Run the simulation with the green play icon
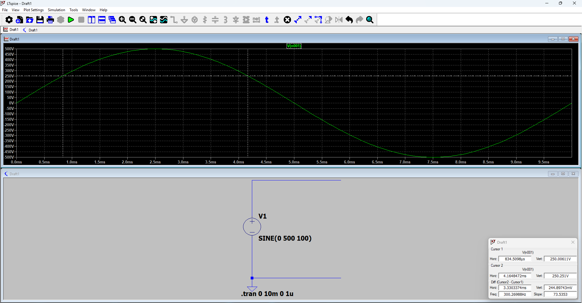This screenshot has width=582, height=303. point(71,20)
